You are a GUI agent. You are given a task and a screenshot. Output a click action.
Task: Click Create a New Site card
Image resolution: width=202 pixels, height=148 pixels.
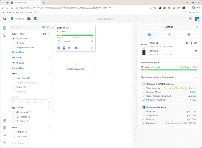[x=75, y=67]
